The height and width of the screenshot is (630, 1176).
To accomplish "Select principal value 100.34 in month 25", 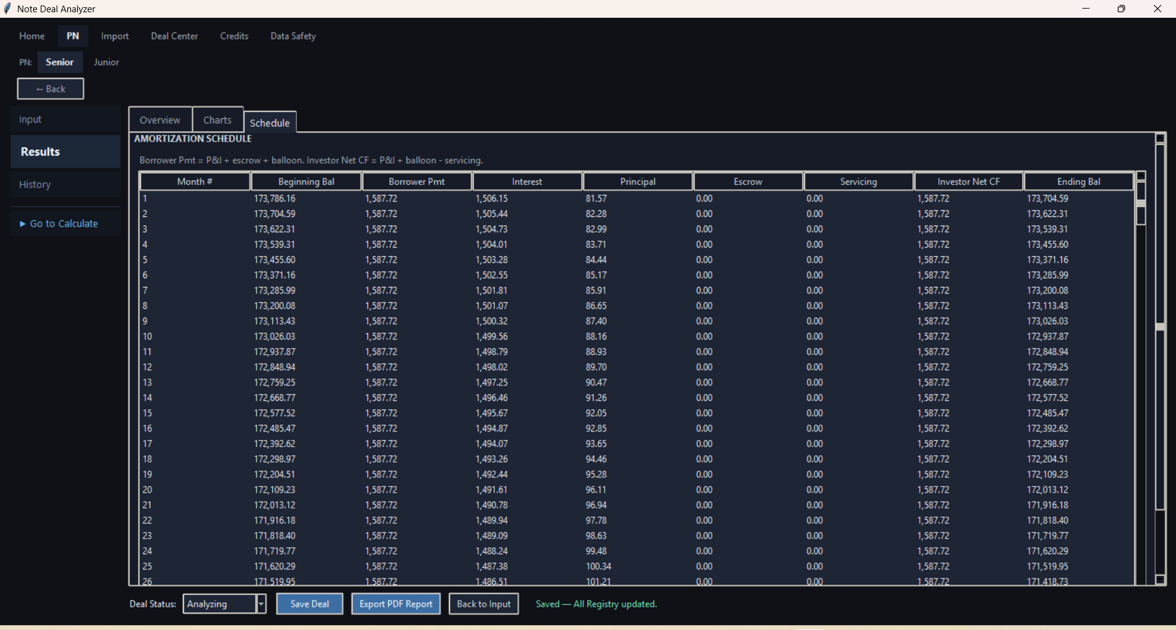I will point(598,566).
